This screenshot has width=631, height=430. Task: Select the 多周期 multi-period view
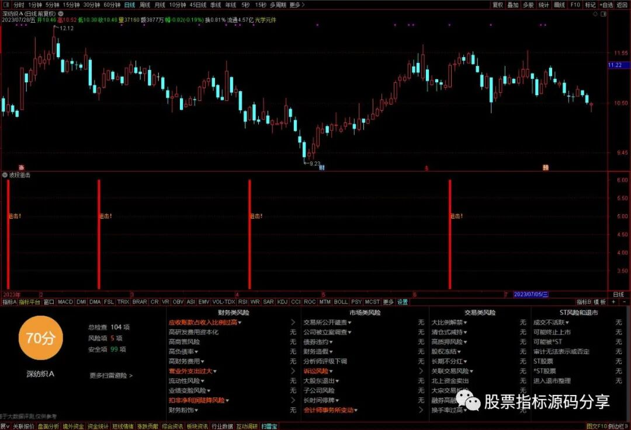coord(278,5)
